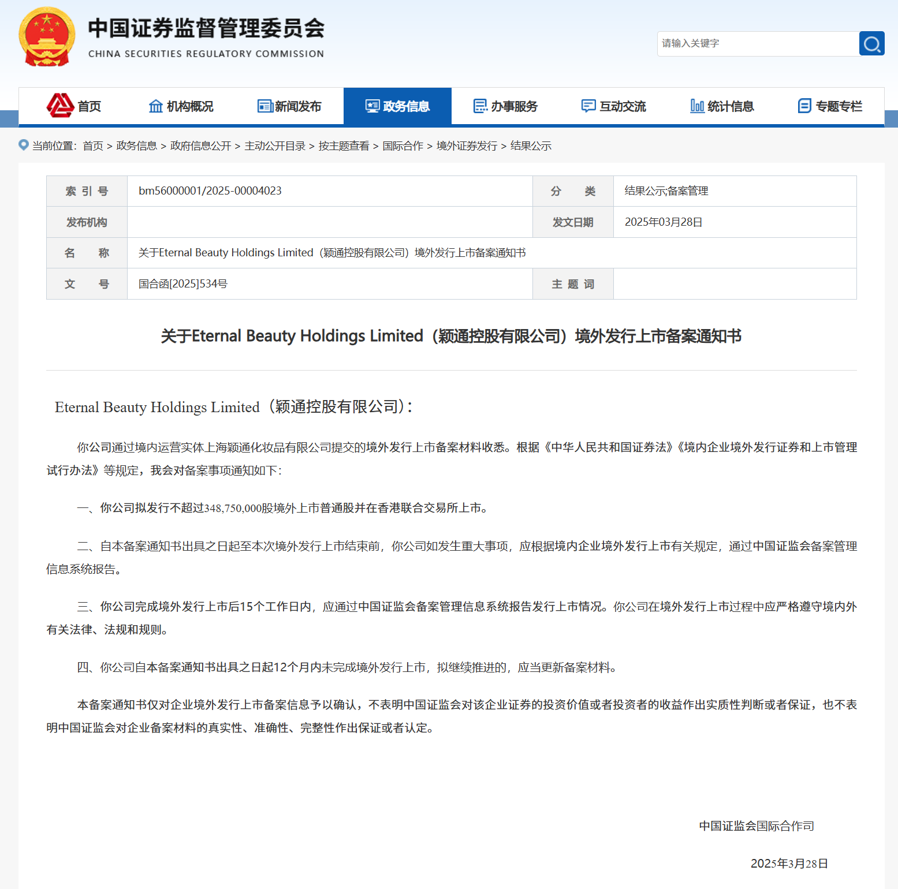Click the form icon next to 办事服务
Viewport: 898px width, 889px height.
pyautogui.click(x=480, y=106)
